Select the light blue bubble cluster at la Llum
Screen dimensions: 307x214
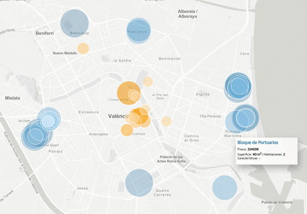(x=49, y=119)
